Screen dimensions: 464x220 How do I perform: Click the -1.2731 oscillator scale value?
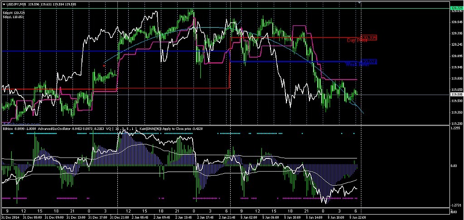[x=455, y=205]
